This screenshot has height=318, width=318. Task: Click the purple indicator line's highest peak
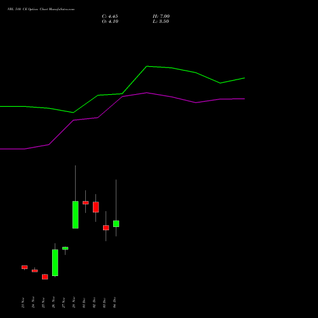pyautogui.click(x=147, y=93)
